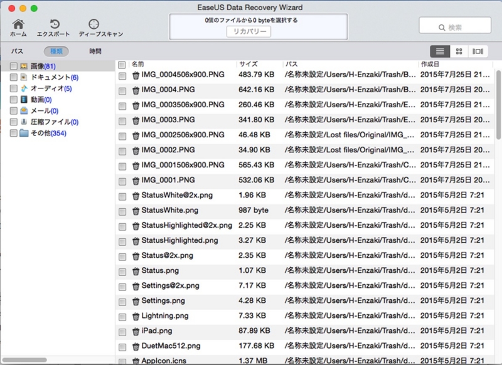The width and height of the screenshot is (502, 365).
Task: Click trash icon beside IMG_0004.PNG
Action: coord(136,90)
